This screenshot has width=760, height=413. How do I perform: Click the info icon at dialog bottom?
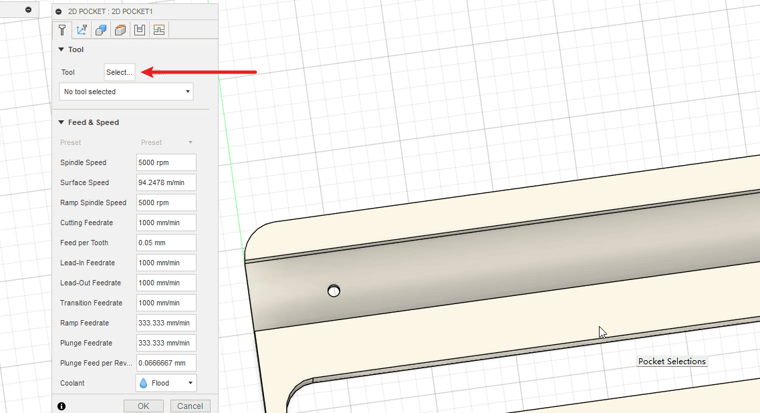61,406
